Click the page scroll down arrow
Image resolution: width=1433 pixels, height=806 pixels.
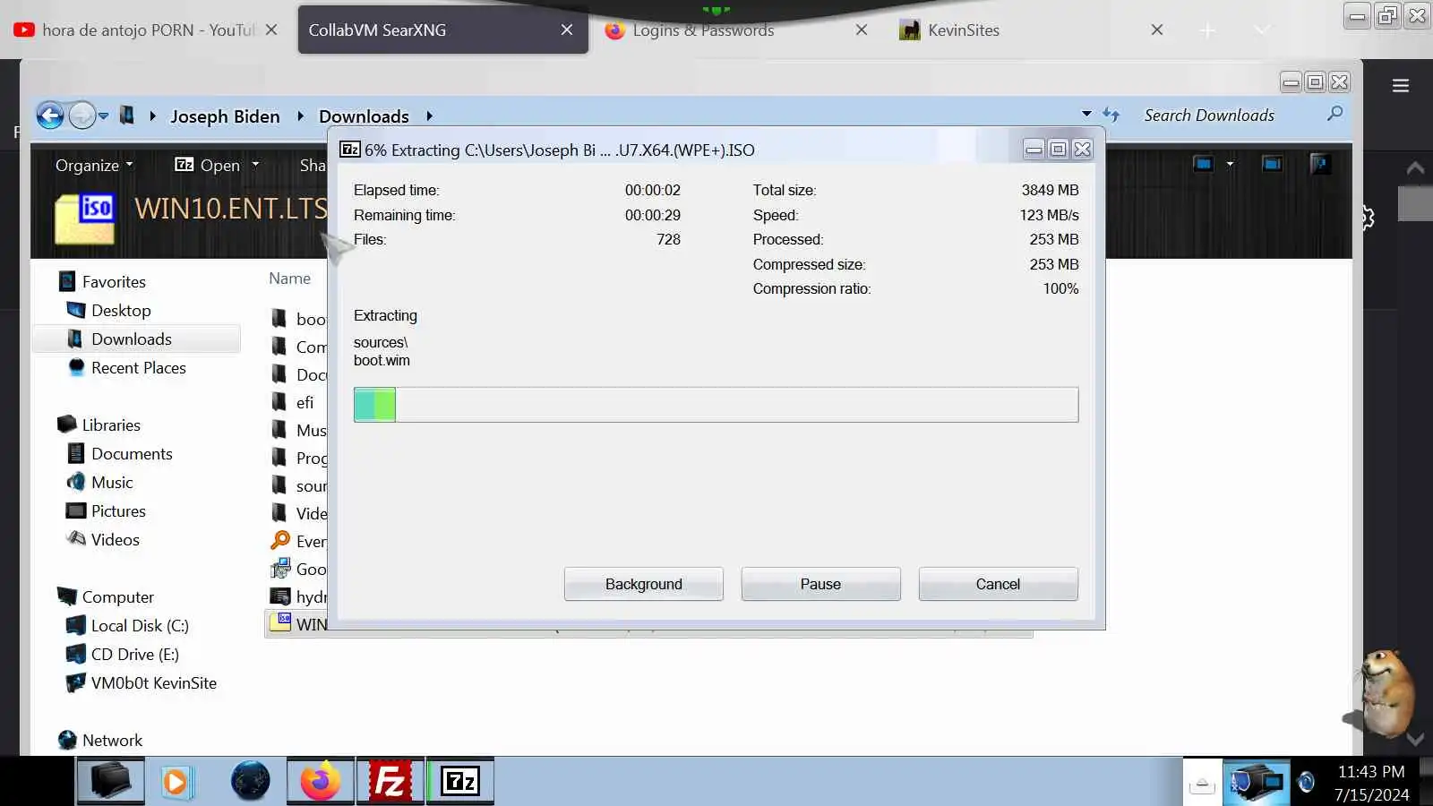tap(1415, 740)
